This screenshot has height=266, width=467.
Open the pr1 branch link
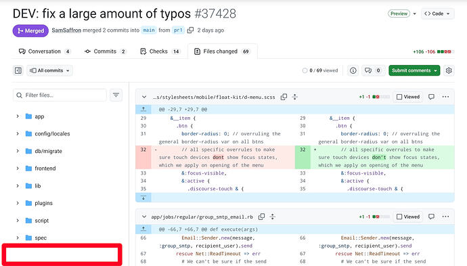[x=178, y=30]
